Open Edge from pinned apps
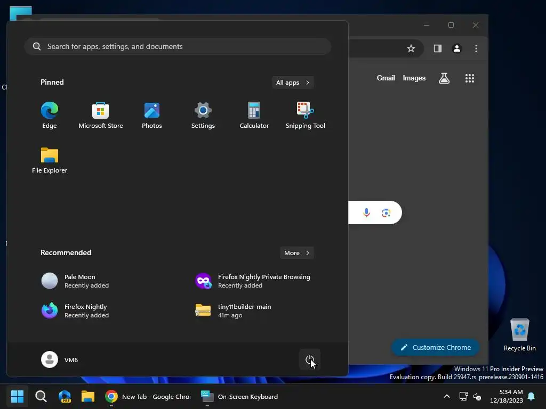Image resolution: width=546 pixels, height=409 pixels. [50, 115]
